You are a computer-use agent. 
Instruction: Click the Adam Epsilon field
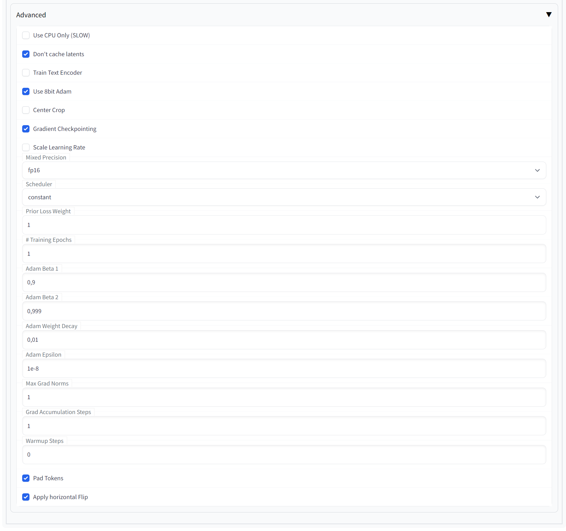[284, 368]
